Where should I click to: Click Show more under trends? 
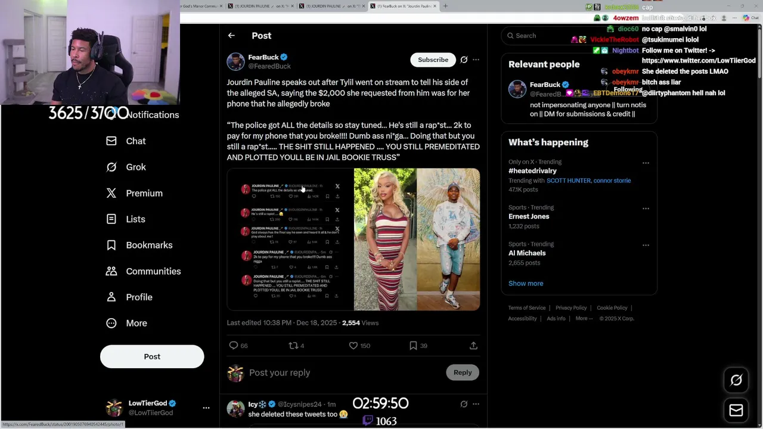pos(526,284)
